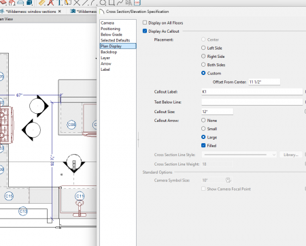Choose the straight line drawing tool
Screen dimensions: 306x246
tap(85, 2)
